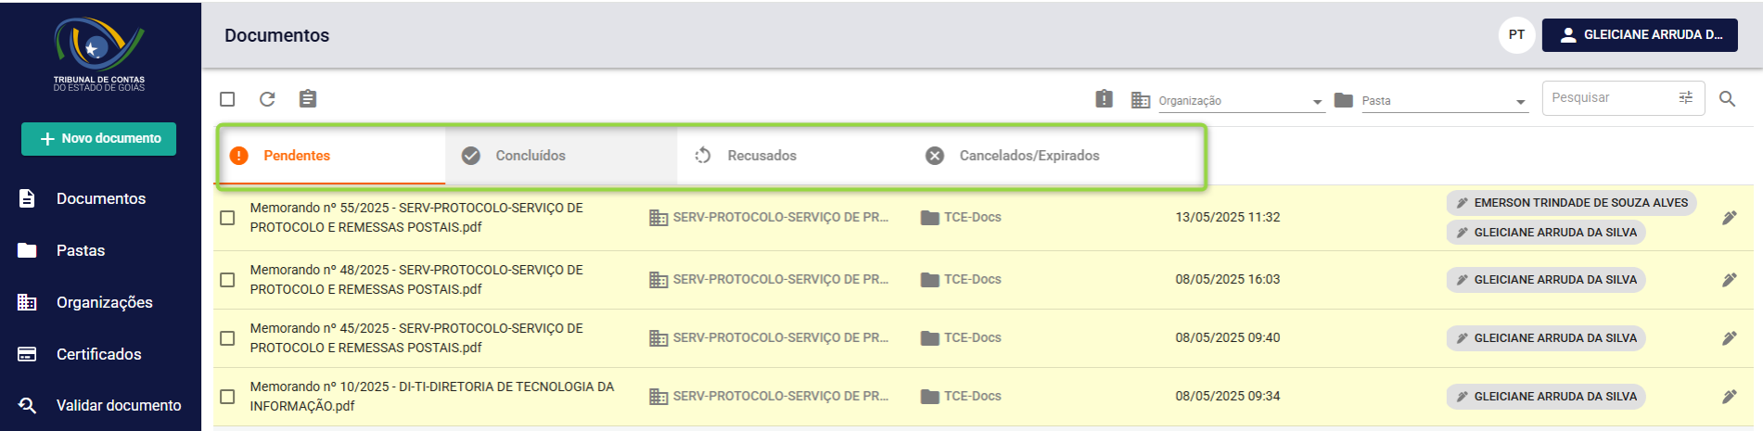Click the Pesquisar search field
Viewport: 1763px width, 431px height.
click(x=1612, y=97)
